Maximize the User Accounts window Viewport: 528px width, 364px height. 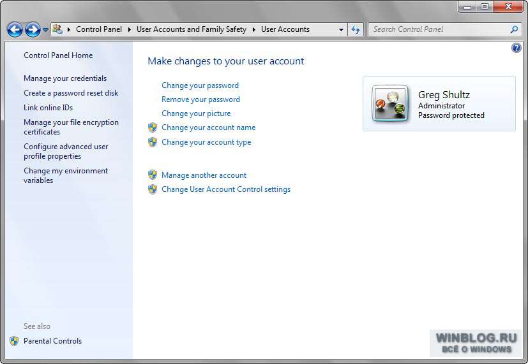(485, 7)
